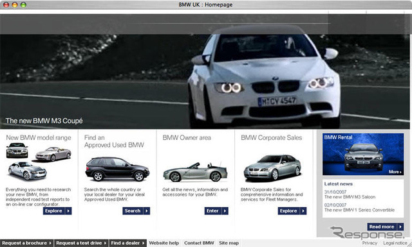The image size is (412, 247).
Task: Click the silver 3 Series saloon Corporate Sales image
Action: pos(272,167)
